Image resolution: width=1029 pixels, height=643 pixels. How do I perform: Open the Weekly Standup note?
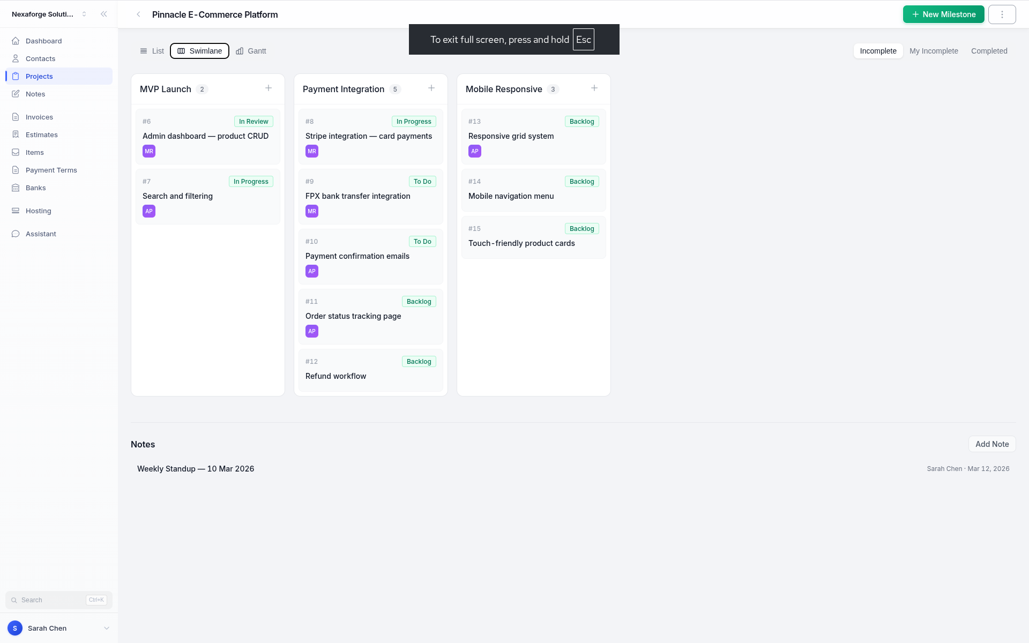(x=196, y=469)
